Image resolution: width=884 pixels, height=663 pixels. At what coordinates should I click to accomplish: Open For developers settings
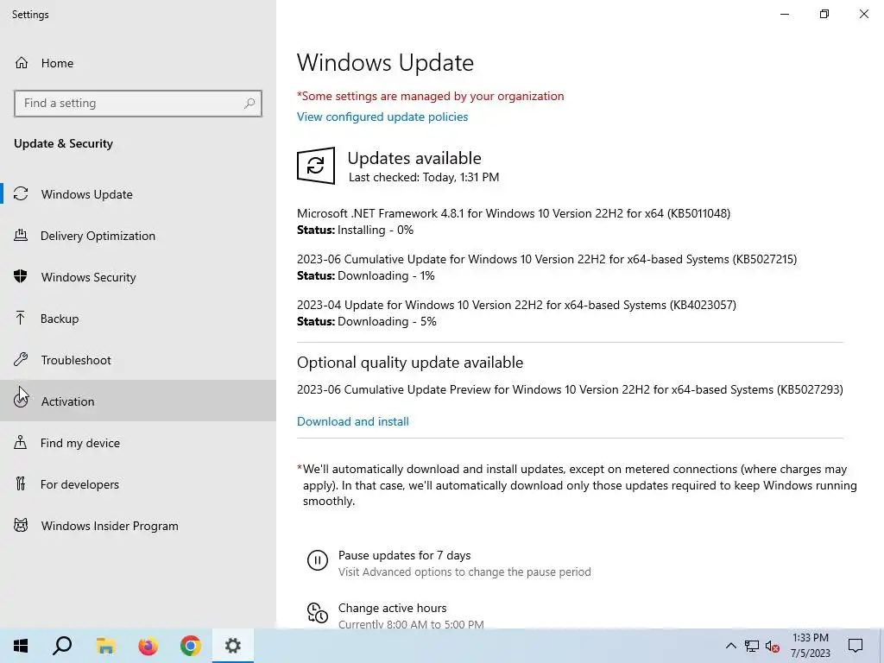138,483
